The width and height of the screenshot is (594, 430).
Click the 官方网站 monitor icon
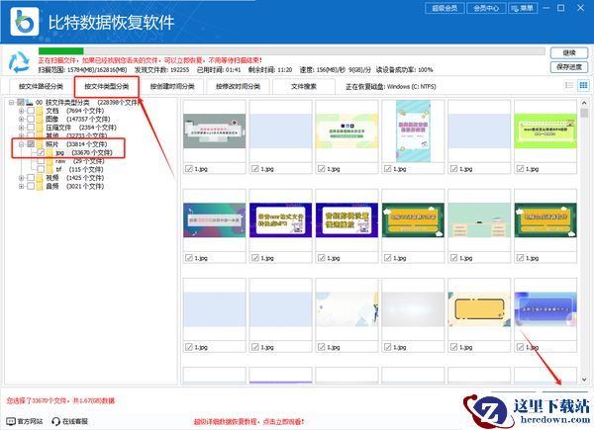click(11, 421)
